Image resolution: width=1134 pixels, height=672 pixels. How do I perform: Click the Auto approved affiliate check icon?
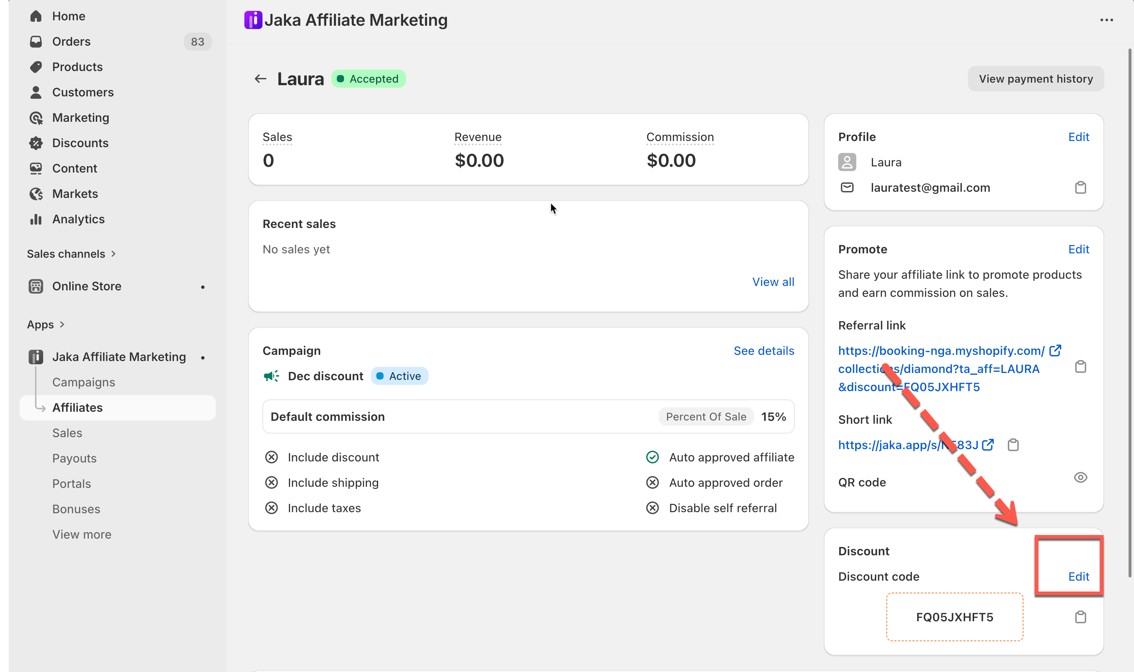coord(652,457)
